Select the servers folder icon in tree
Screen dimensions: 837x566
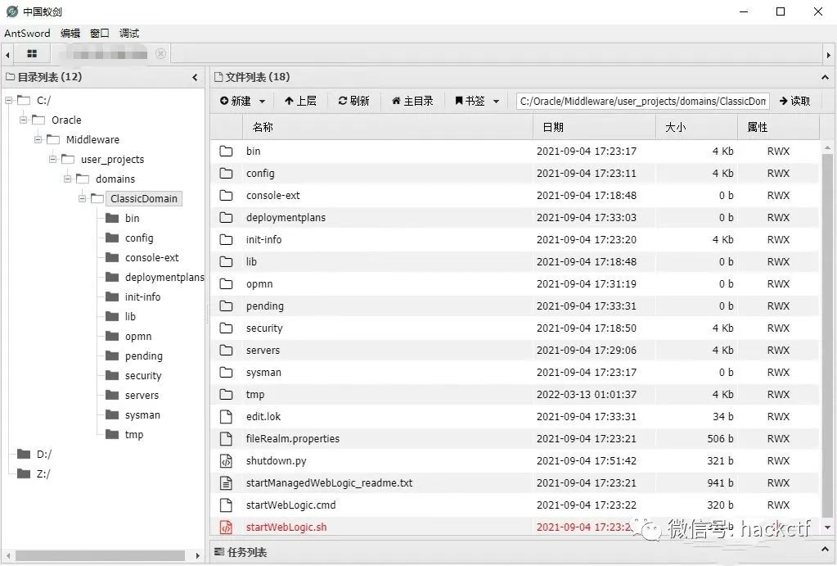click(x=112, y=395)
